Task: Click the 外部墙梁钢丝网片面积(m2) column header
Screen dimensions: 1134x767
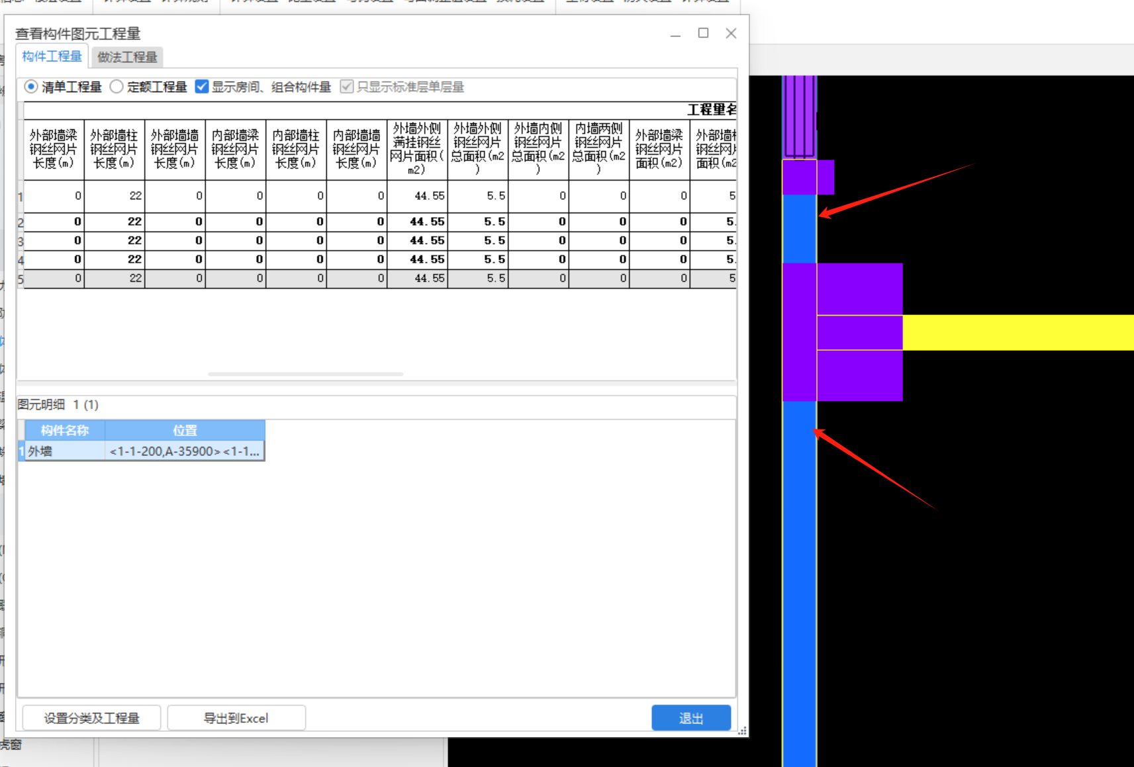Action: click(659, 150)
